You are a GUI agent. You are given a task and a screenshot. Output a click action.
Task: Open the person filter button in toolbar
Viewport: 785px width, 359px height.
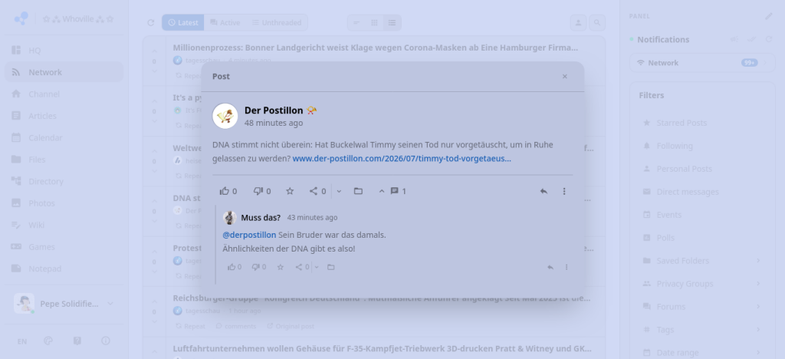[x=578, y=22]
